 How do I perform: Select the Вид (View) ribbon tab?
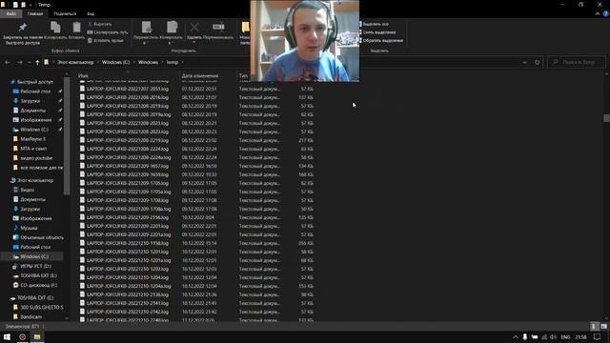91,13
